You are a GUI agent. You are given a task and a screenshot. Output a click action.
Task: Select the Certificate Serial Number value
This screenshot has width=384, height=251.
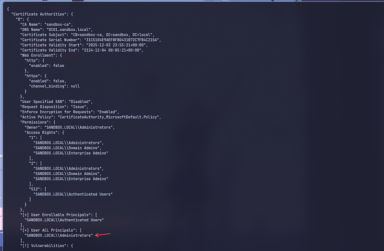click(x=122, y=40)
